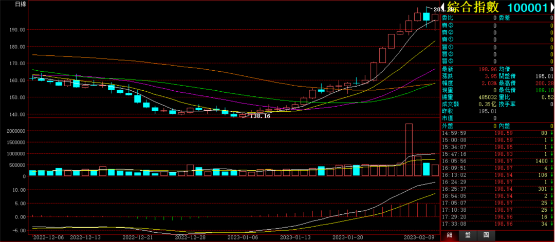
Task: Select the tallest volume bar in volume chart
Action: pos(409,150)
